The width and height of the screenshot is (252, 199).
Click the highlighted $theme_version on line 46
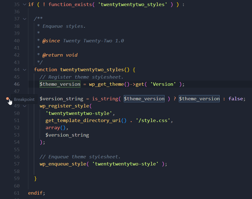pyautogui.click(x=60, y=84)
